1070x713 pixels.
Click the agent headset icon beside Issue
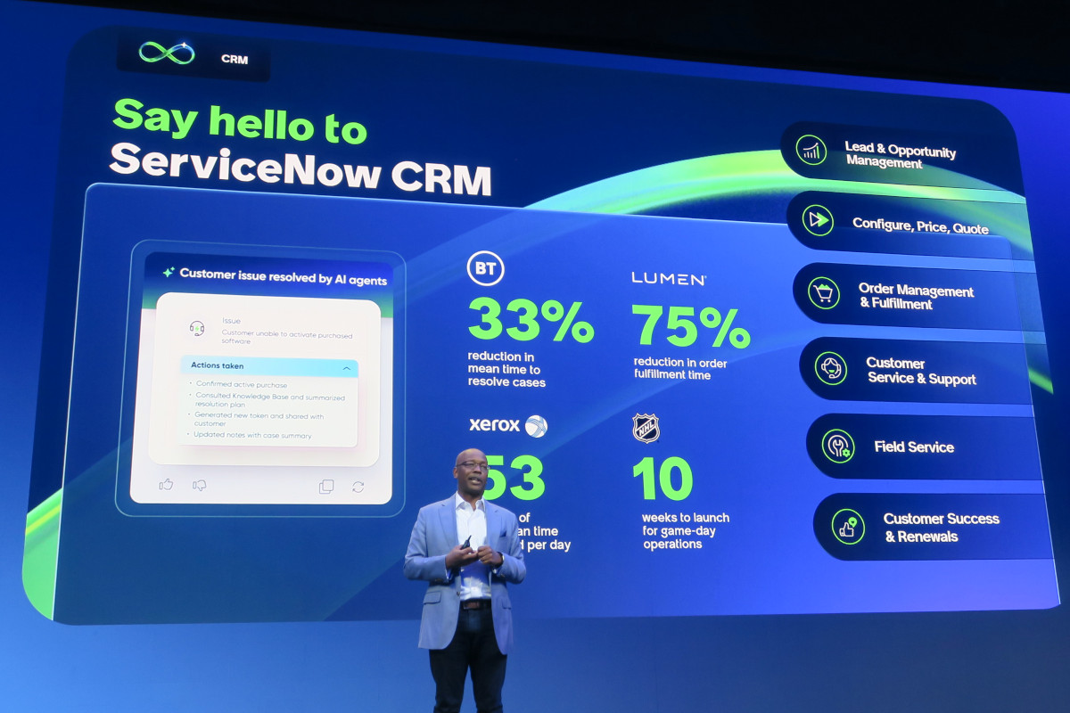point(197,329)
